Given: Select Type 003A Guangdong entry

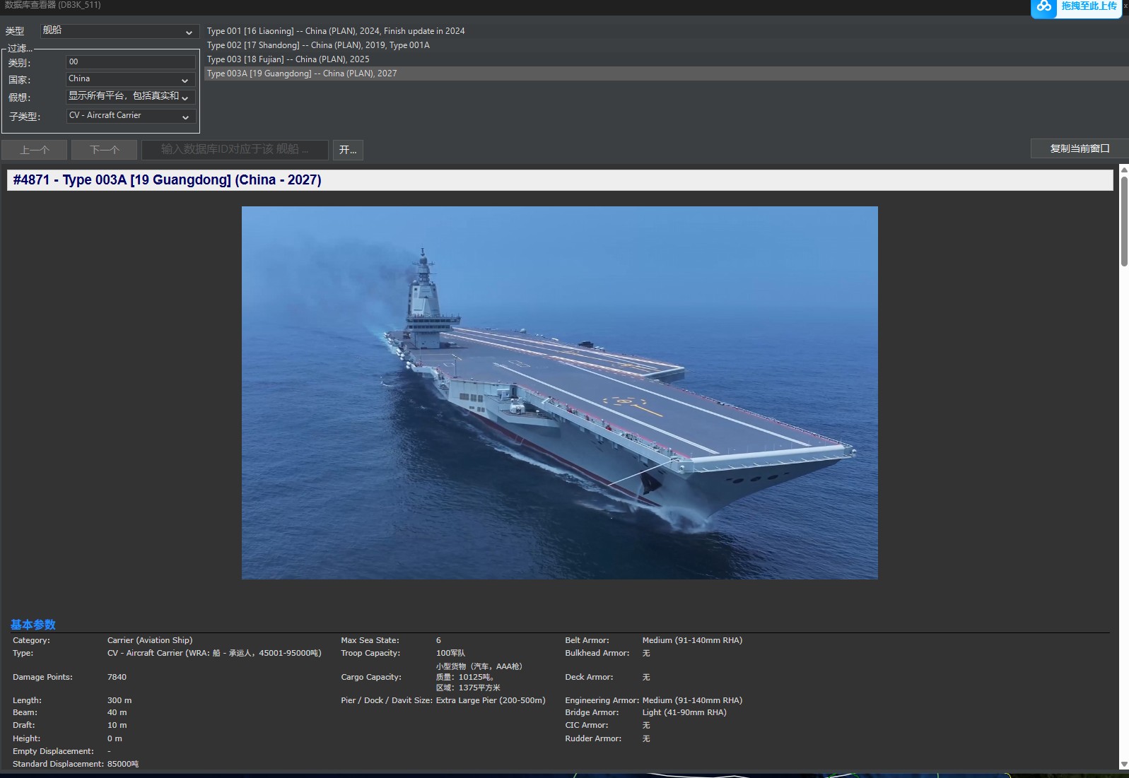Looking at the screenshot, I should [302, 73].
